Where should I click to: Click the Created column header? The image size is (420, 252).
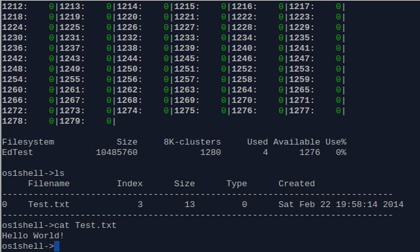[x=297, y=184]
